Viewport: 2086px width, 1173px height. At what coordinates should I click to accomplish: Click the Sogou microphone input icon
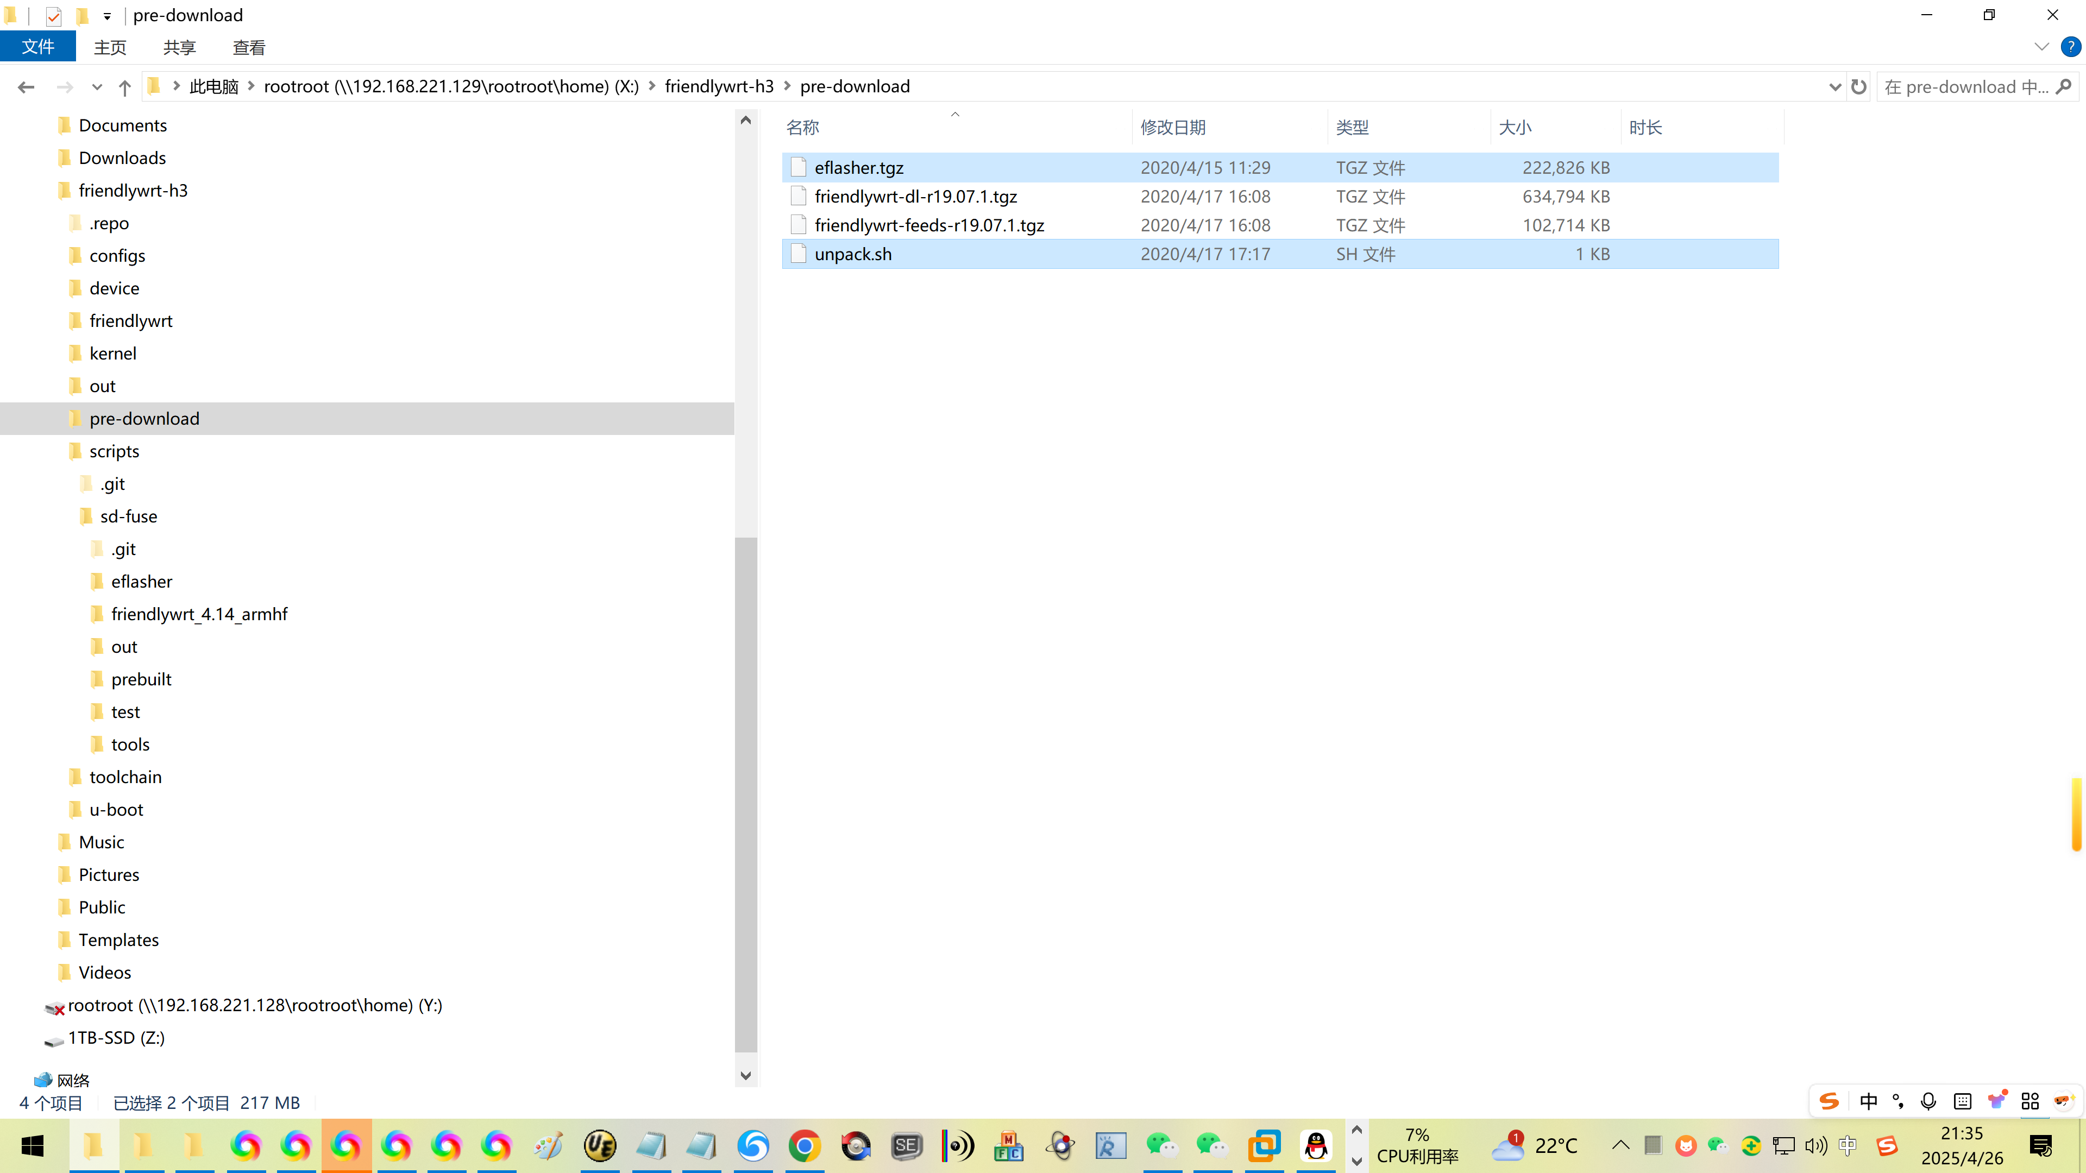click(x=1928, y=1101)
